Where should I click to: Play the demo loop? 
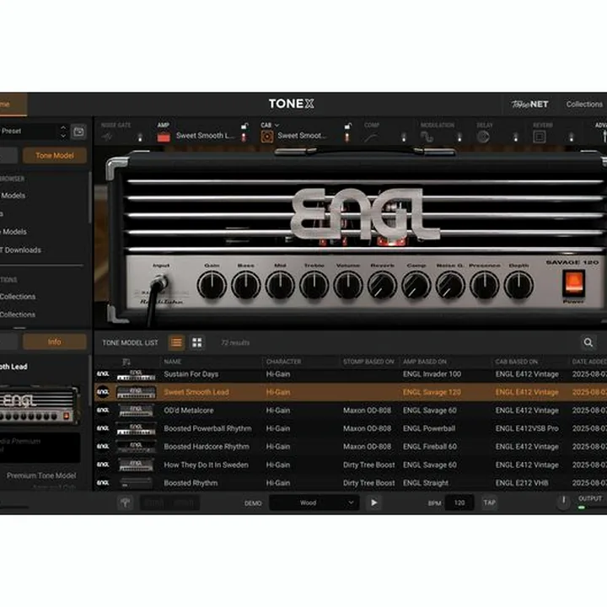(373, 502)
